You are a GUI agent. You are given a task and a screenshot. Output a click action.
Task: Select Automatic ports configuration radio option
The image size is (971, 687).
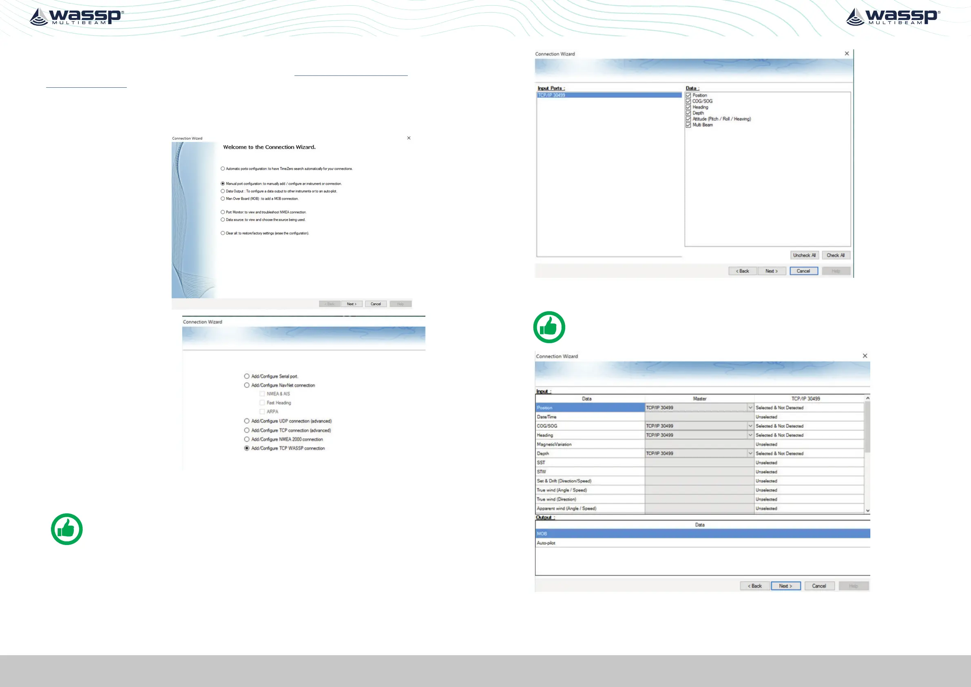point(223,169)
